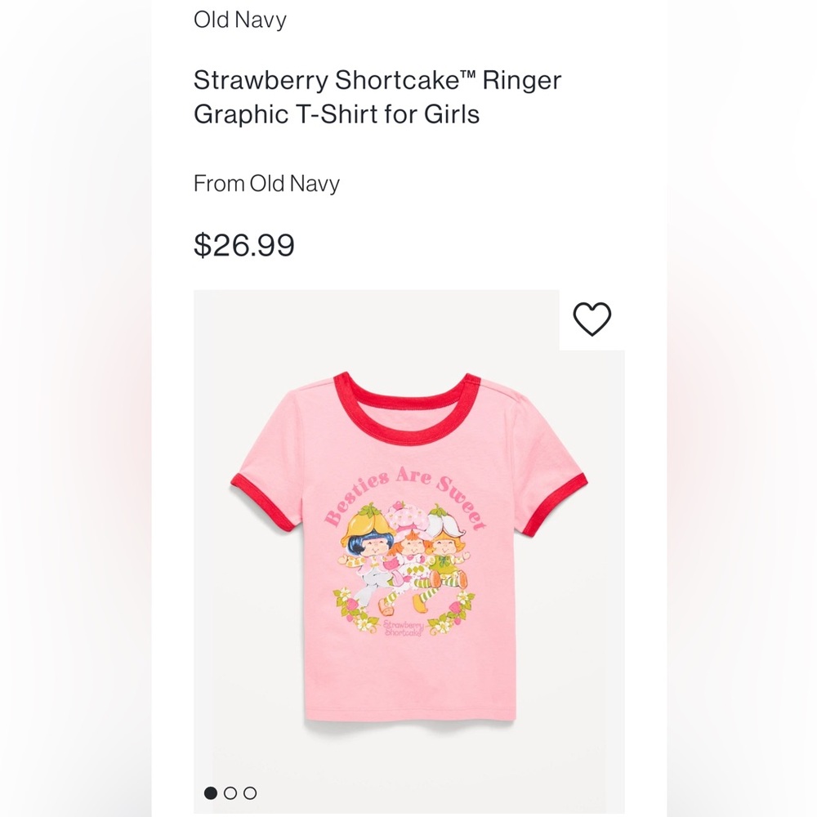The image size is (817, 817).
Task: Click the third image carousel dot
Action: [249, 792]
